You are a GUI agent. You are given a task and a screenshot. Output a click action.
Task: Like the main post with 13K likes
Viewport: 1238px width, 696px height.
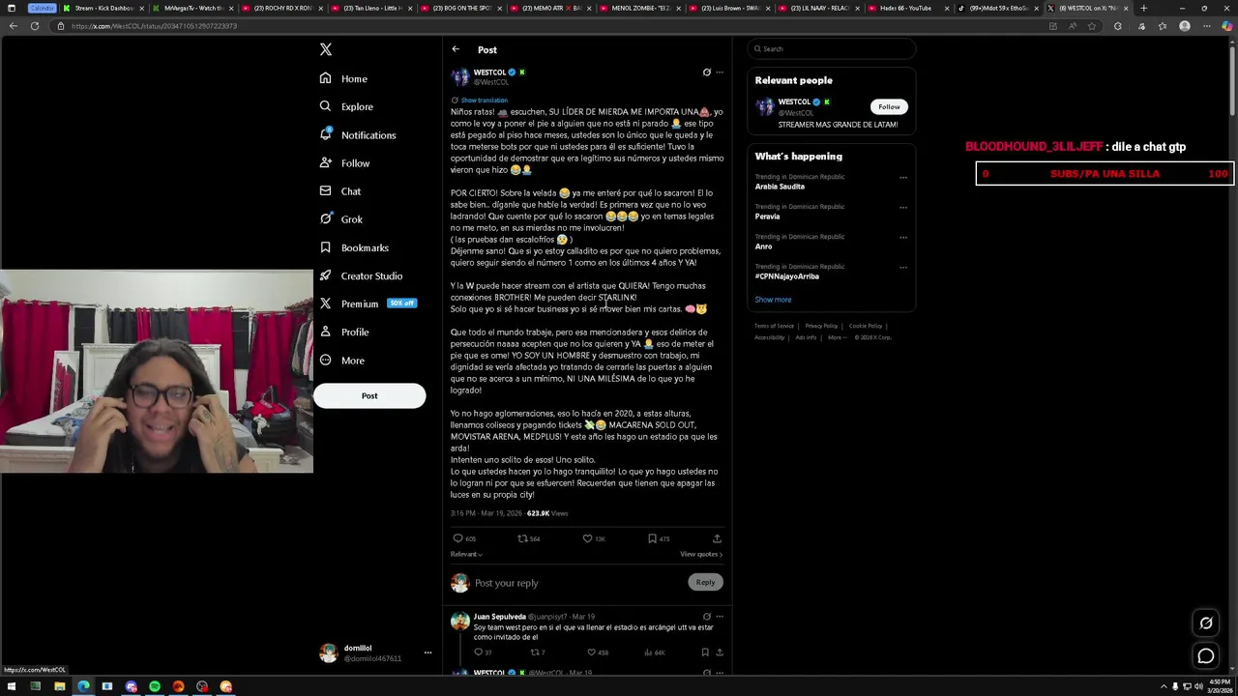coord(594,538)
